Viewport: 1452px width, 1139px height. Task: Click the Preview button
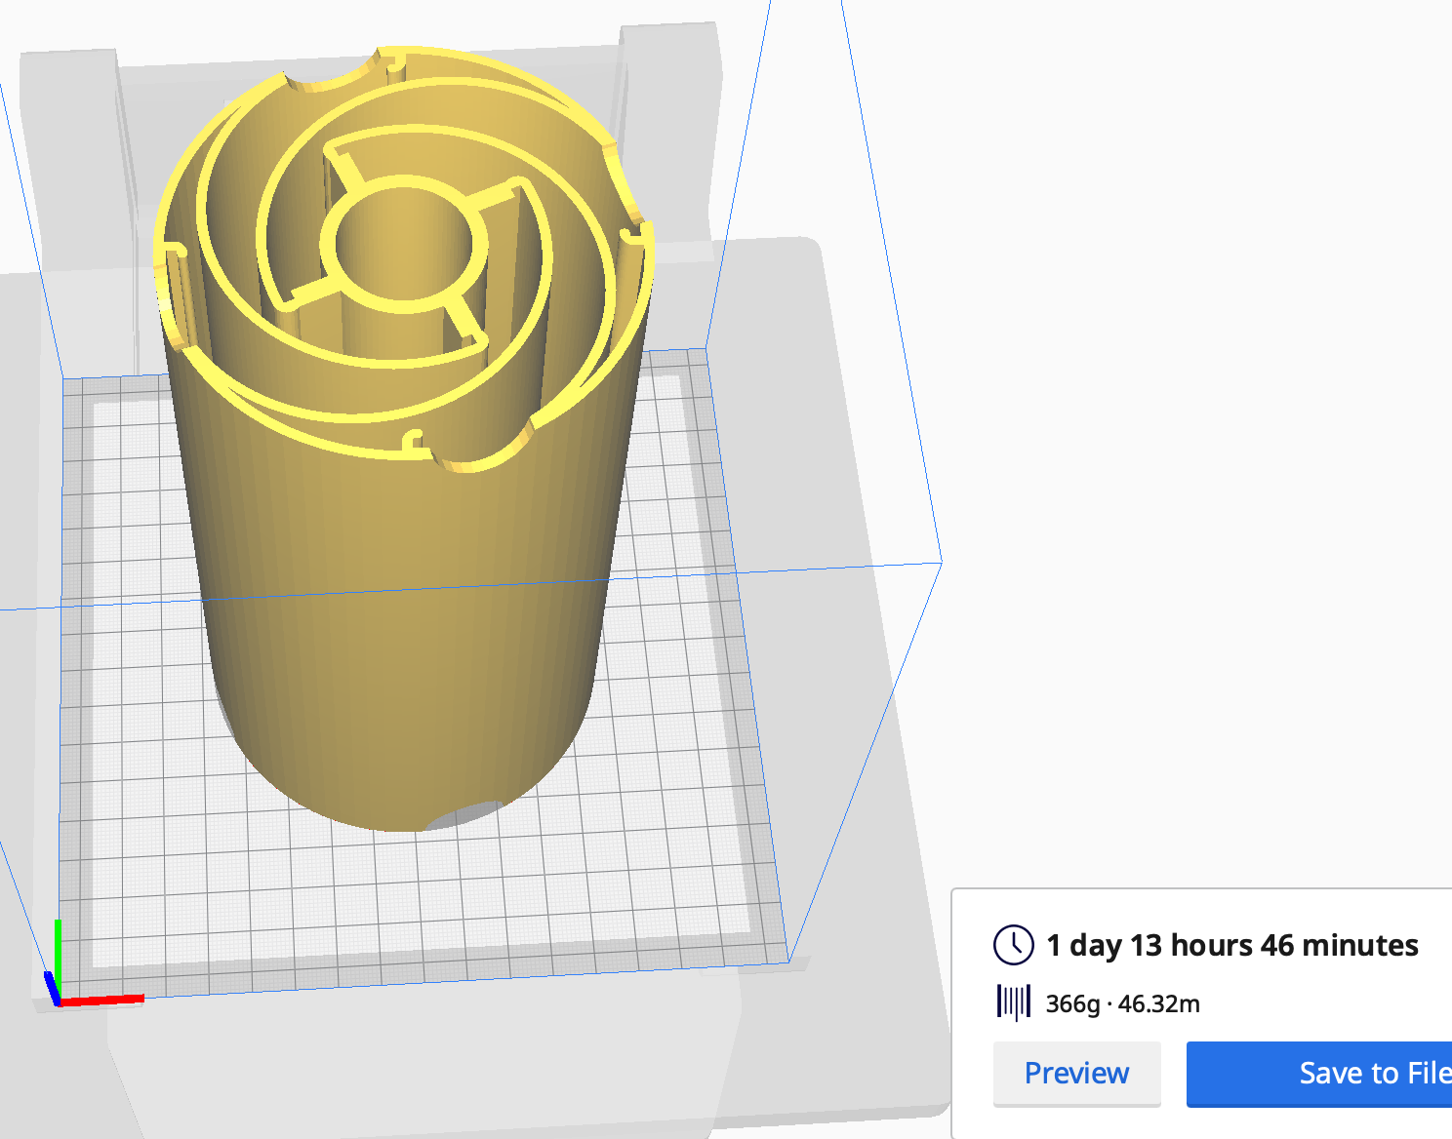point(1076,1074)
